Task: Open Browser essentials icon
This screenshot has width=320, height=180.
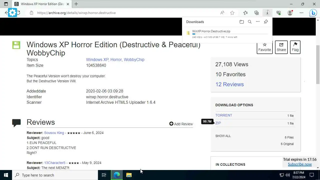Action: click(278, 13)
